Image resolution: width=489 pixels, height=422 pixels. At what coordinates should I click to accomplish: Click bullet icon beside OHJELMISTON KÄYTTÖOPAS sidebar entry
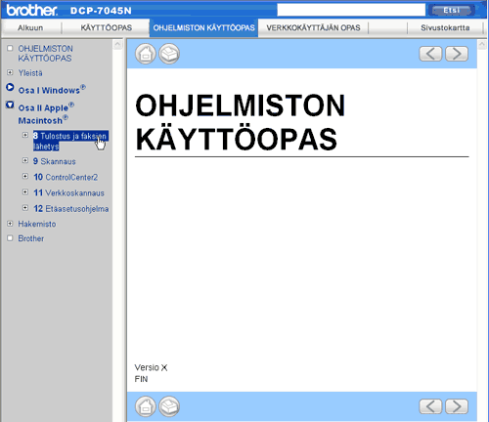coord(10,48)
